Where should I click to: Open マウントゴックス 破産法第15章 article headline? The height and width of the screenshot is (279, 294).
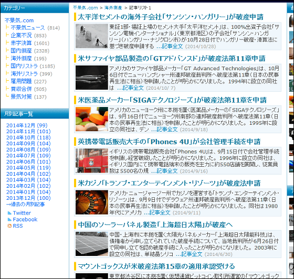[156, 266]
